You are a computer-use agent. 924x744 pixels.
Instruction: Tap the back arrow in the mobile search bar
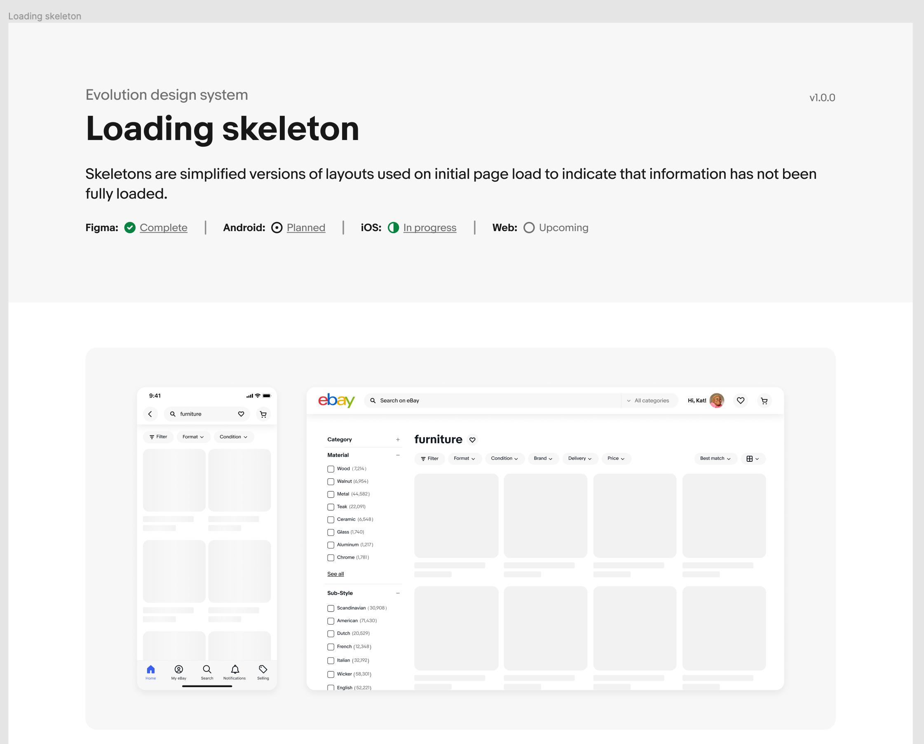click(150, 414)
